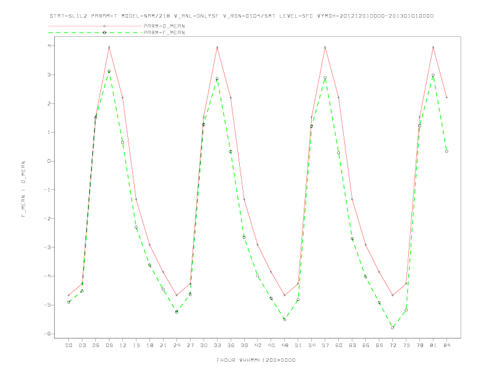Select the PARM=O_MEAN legend label
This screenshot has width=487, height=376.
point(164,26)
